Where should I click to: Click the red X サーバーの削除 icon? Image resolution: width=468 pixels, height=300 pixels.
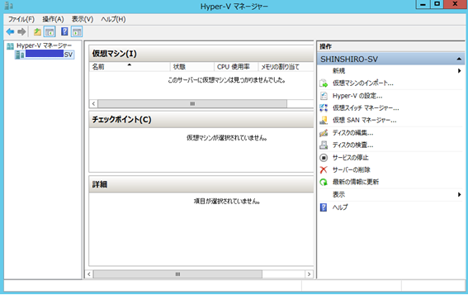[324, 169]
